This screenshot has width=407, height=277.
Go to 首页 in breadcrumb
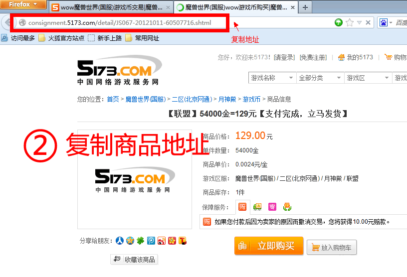(113, 99)
